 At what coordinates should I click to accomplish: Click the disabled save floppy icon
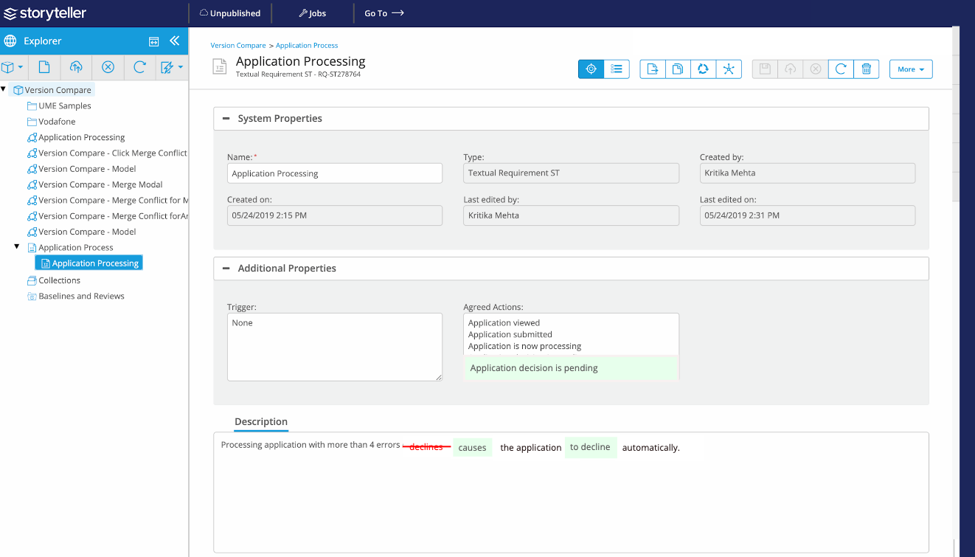pyautogui.click(x=765, y=69)
